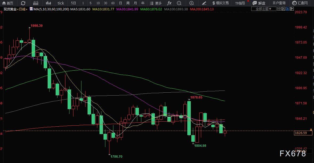Image resolution: width=314 pixels, height=163 pixels.
Task: Visit 汇通网 website link
Action: 300,3
